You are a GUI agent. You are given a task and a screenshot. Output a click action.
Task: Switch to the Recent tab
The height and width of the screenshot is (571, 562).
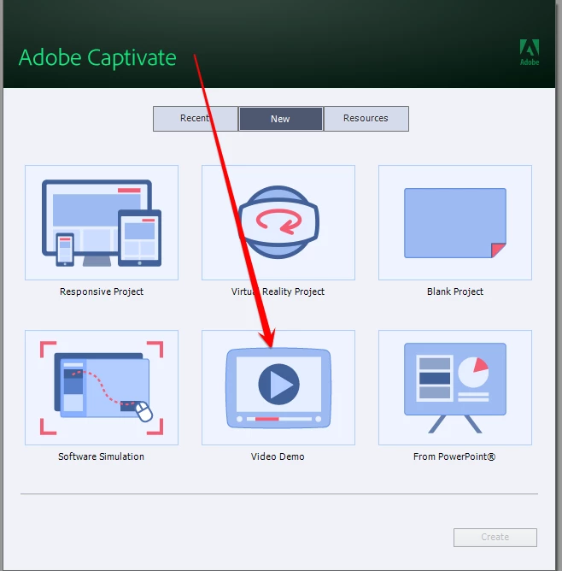point(196,119)
